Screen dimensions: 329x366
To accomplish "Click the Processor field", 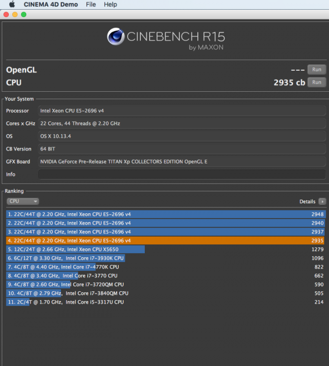I will click(x=182, y=111).
